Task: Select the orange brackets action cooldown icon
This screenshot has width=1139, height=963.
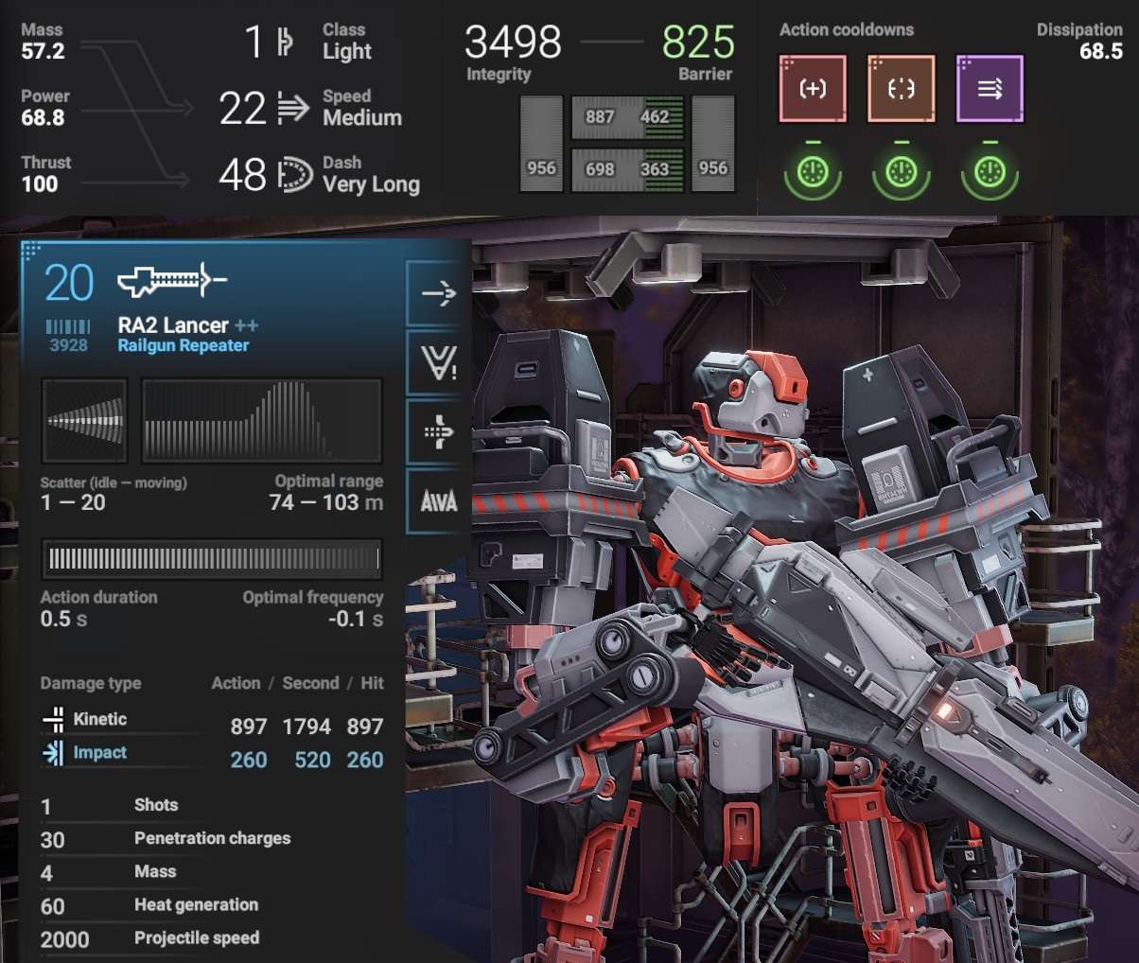Action: point(901,89)
